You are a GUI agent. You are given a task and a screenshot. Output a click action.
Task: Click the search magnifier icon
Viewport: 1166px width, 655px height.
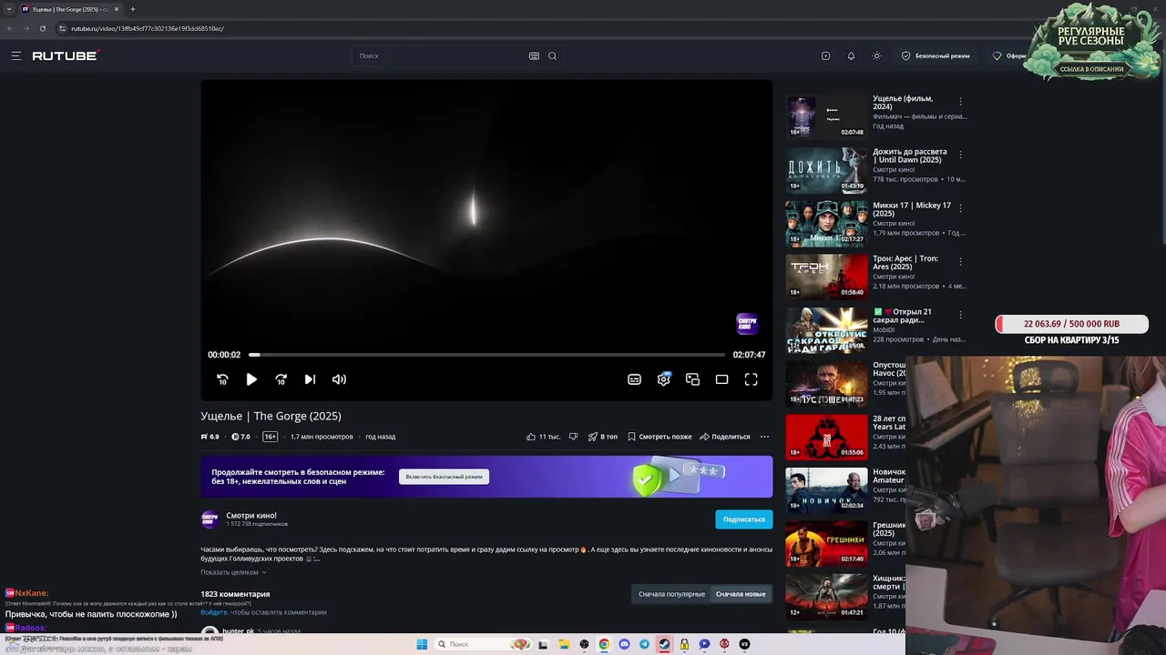click(x=552, y=55)
